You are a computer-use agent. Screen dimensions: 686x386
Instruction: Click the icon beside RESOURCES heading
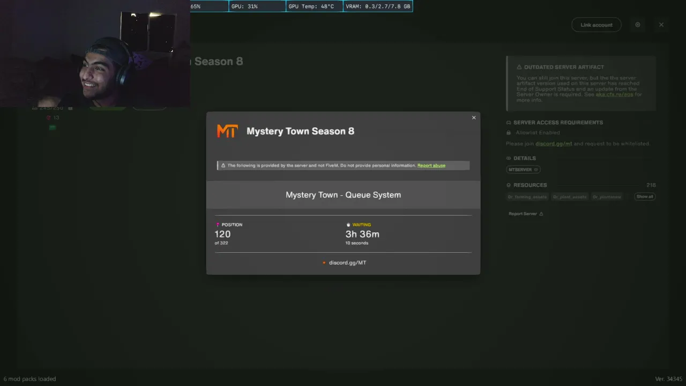(509, 185)
